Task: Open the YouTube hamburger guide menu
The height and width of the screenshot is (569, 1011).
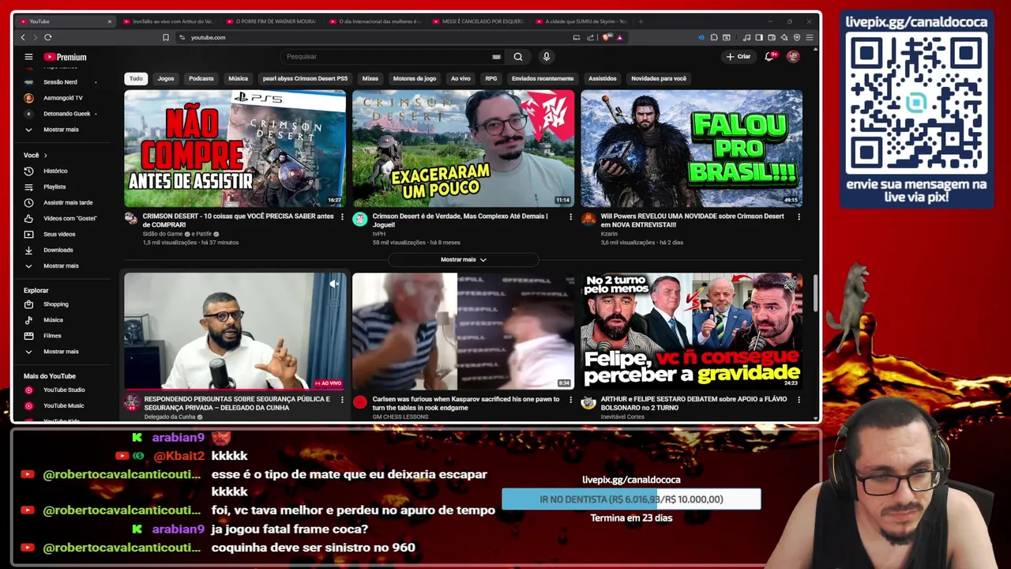Action: [28, 57]
